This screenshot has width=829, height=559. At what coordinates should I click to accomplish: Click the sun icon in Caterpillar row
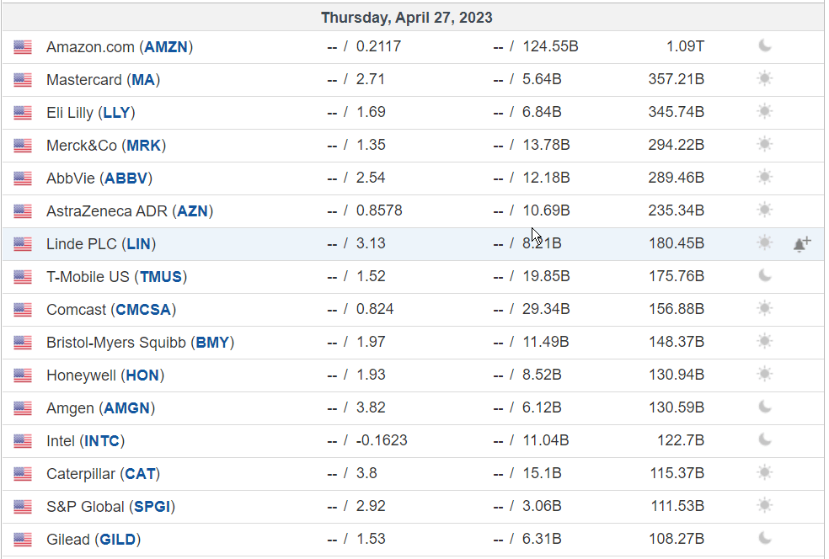(764, 473)
